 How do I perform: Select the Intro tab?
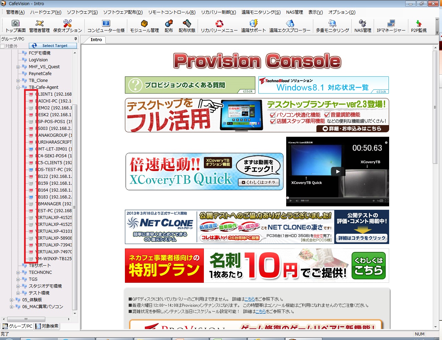pyautogui.click(x=96, y=39)
